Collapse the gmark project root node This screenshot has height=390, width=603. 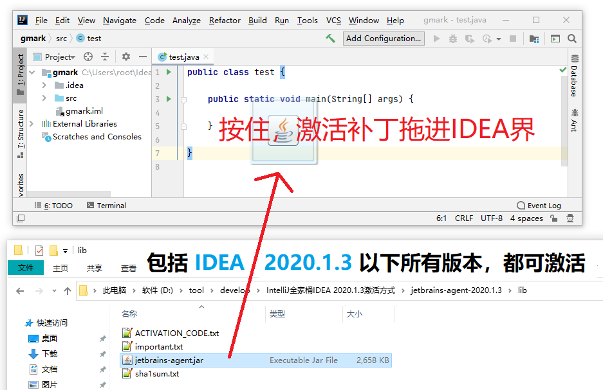tap(32, 72)
